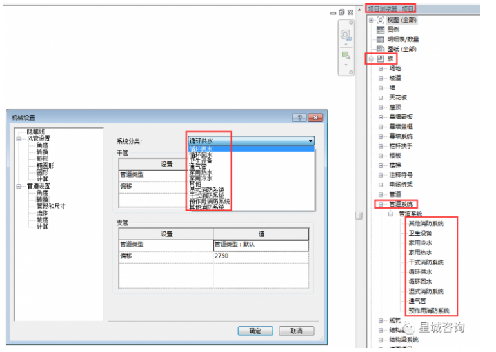Select 椭圆形 under 风管设置
This screenshot has height=352, width=496.
click(45, 165)
